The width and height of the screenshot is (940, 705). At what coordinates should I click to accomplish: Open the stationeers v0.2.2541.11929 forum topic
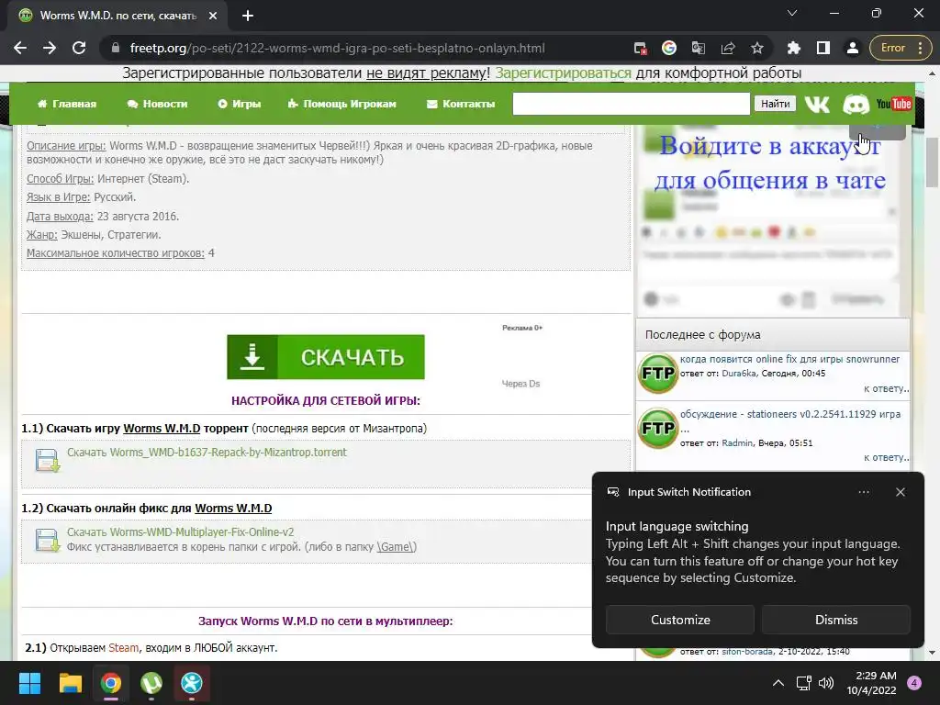(x=790, y=414)
